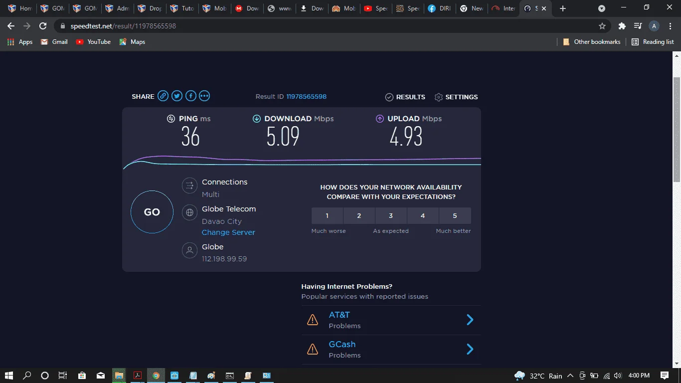Click the 32°C Rain weather widget
Screen dimensions: 681x383
538,376
